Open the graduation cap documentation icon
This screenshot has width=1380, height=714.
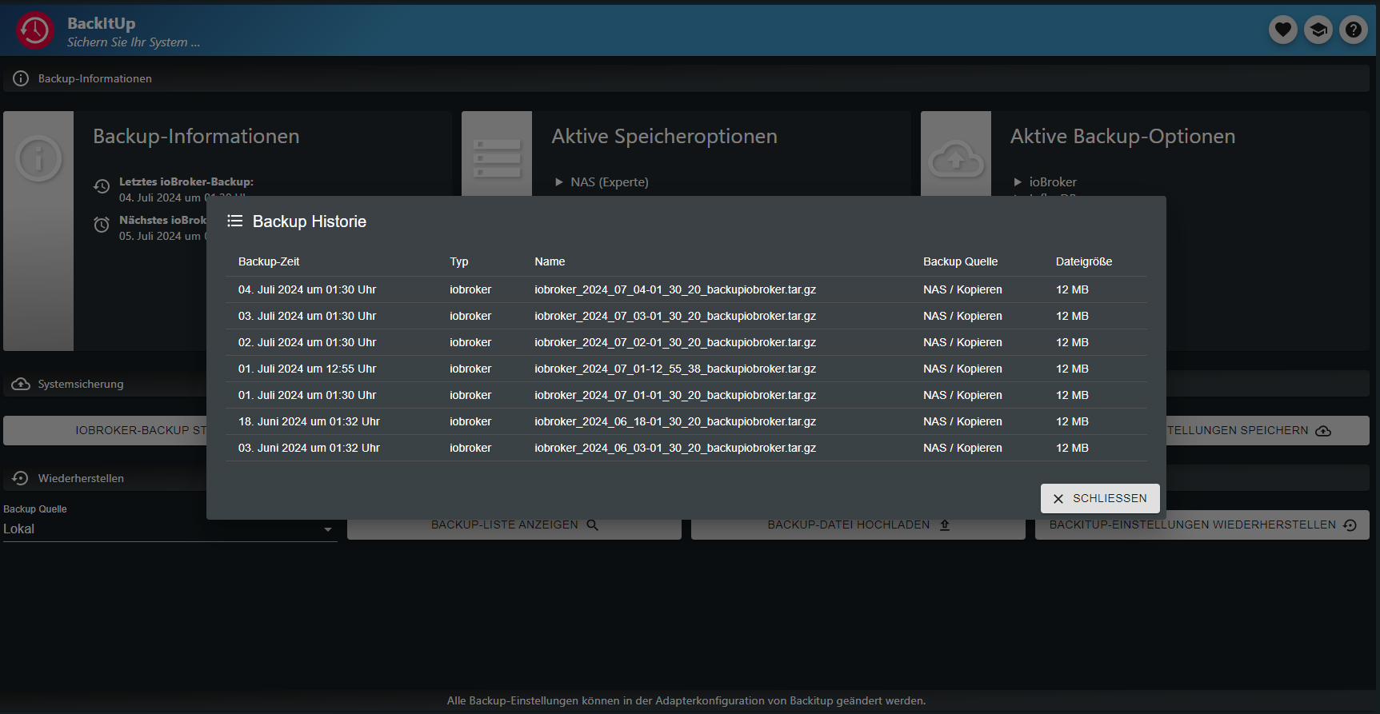pos(1318,30)
